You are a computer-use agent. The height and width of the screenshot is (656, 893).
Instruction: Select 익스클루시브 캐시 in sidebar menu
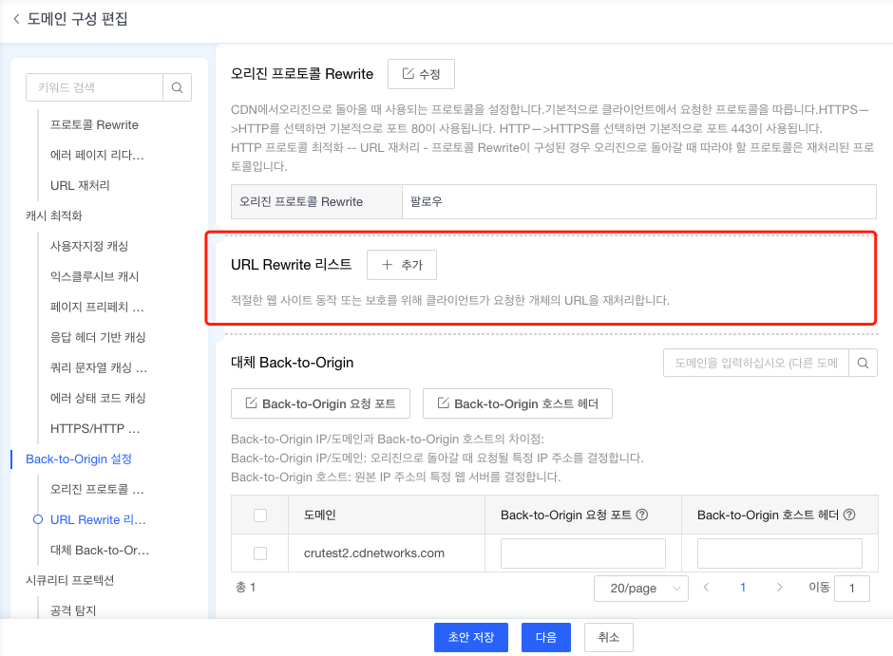click(95, 276)
